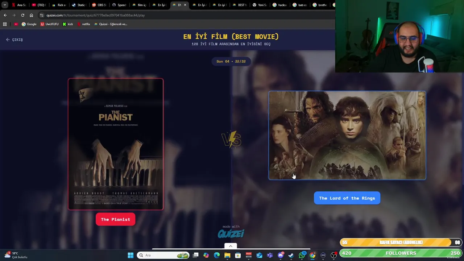The height and width of the screenshot is (261, 464).
Task: Open the Quizei - Eğlenceli ve... bookmark
Action: coord(111,24)
